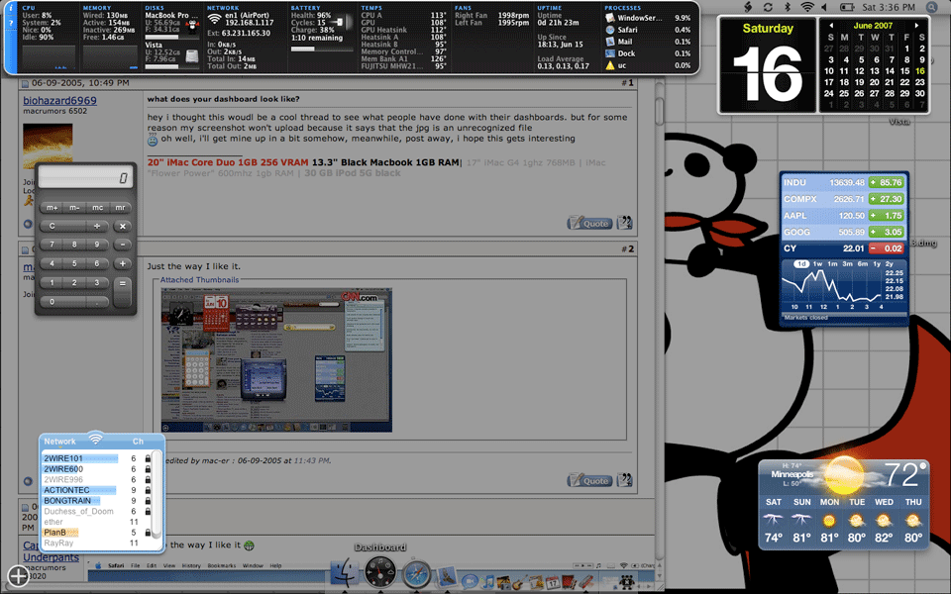
Task: Click the Calculator divide key
Action: coord(97,226)
